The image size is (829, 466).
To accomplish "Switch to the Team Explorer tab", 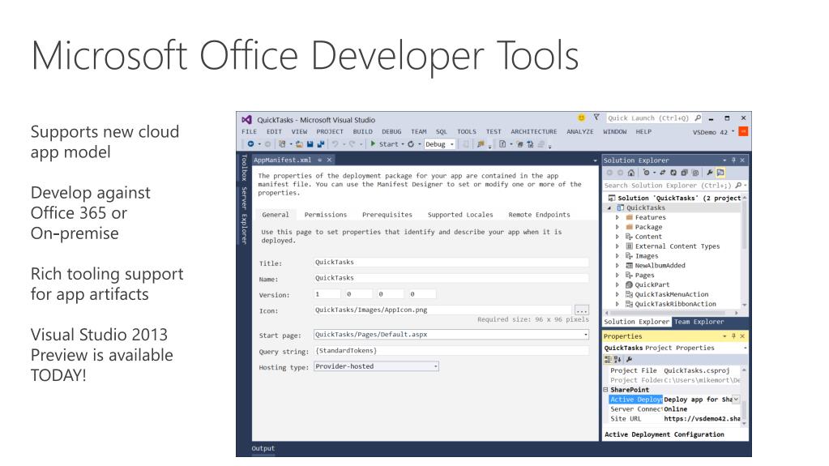I will pos(699,322).
